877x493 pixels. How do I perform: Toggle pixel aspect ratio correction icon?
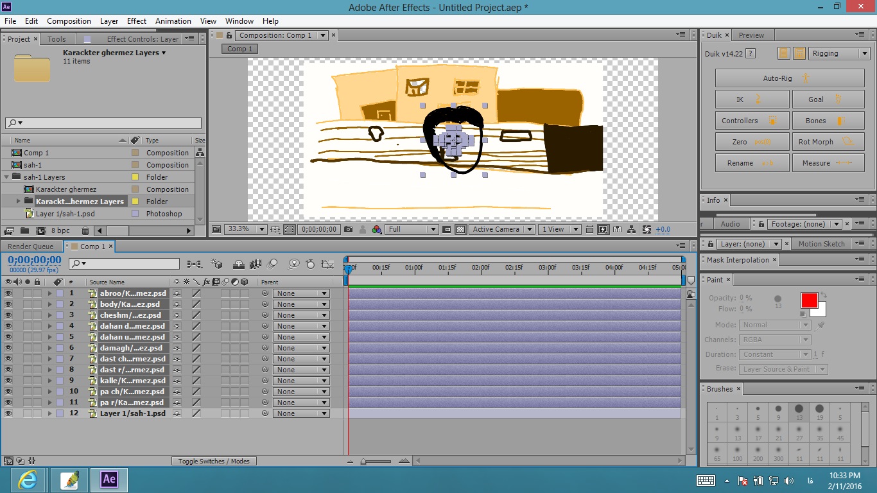(x=589, y=229)
